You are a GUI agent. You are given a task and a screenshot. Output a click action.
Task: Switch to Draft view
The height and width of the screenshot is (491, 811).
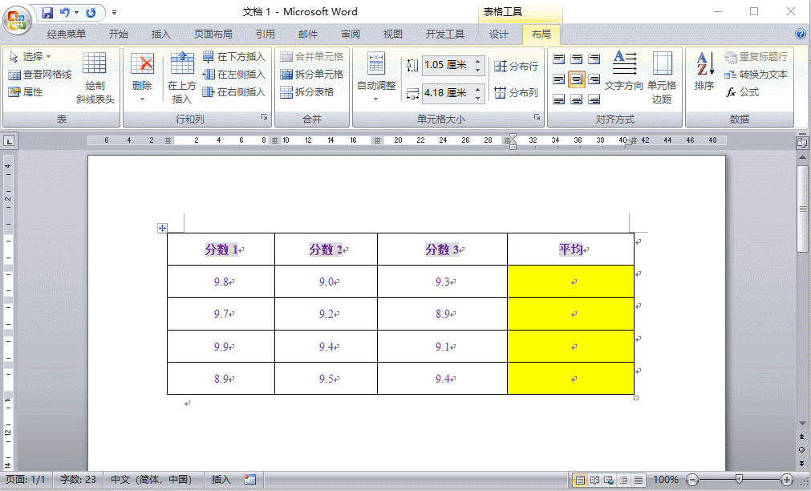(639, 480)
